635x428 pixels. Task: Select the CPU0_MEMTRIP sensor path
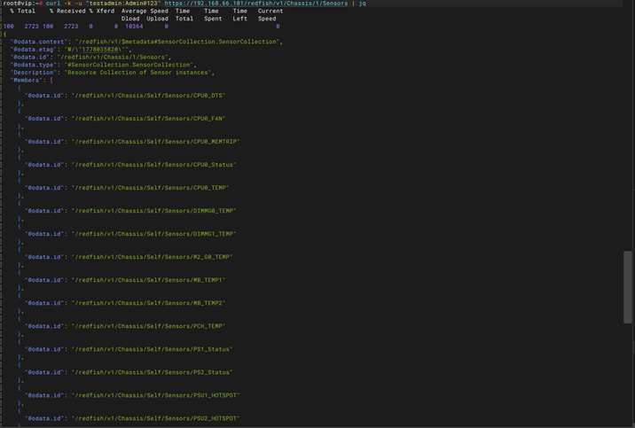[155, 142]
